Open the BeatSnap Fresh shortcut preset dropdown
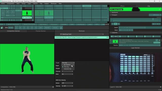Image resolution: width=162 pixels, height=91 pixels. 82,34
